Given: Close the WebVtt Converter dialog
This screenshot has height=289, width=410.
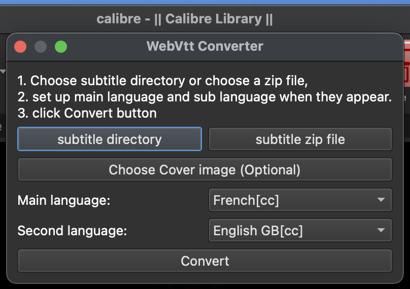Looking at the screenshot, I should click(x=20, y=47).
